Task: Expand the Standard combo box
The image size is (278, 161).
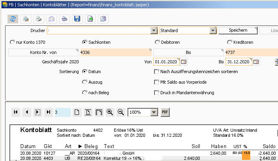Action: (213, 30)
